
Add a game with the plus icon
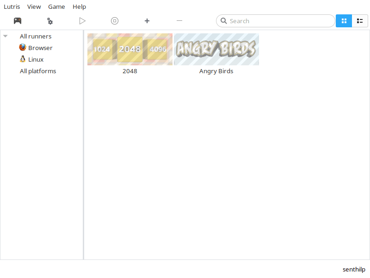147,21
